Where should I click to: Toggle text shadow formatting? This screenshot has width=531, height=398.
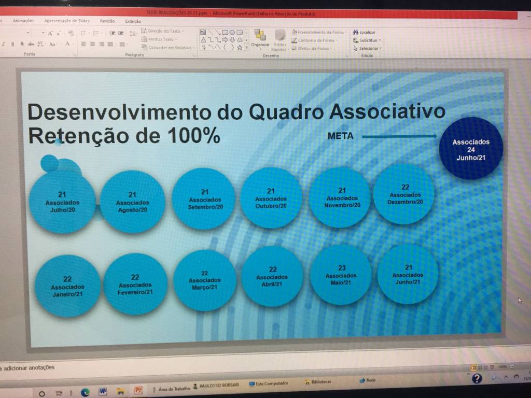tap(22, 44)
